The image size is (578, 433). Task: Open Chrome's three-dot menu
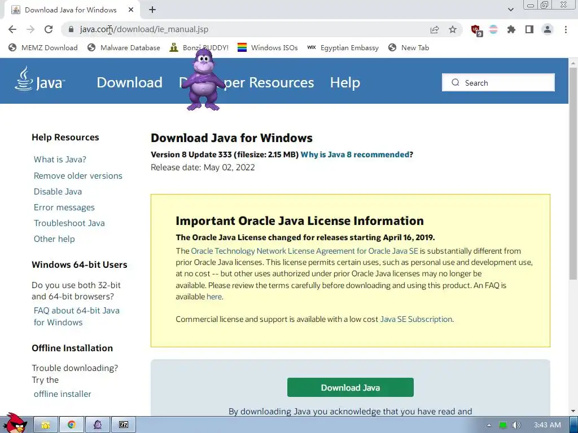point(566,29)
